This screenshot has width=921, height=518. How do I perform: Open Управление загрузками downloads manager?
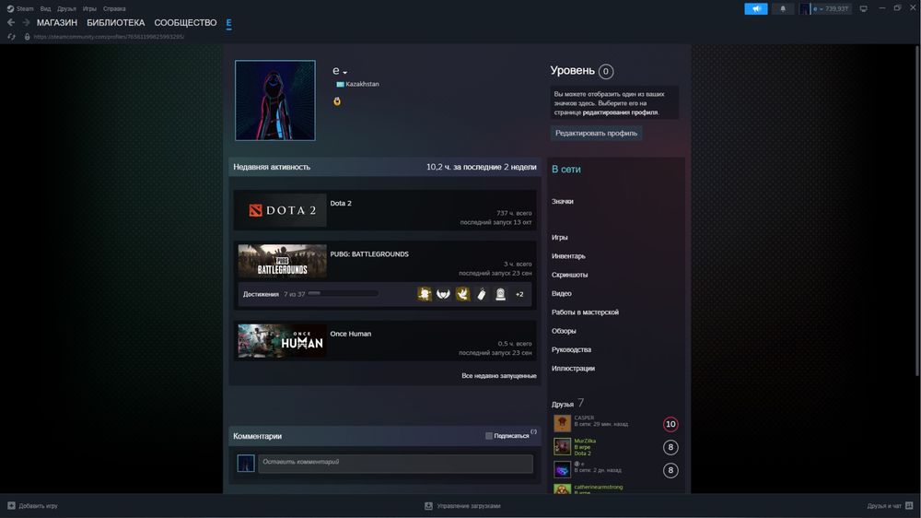(463, 506)
